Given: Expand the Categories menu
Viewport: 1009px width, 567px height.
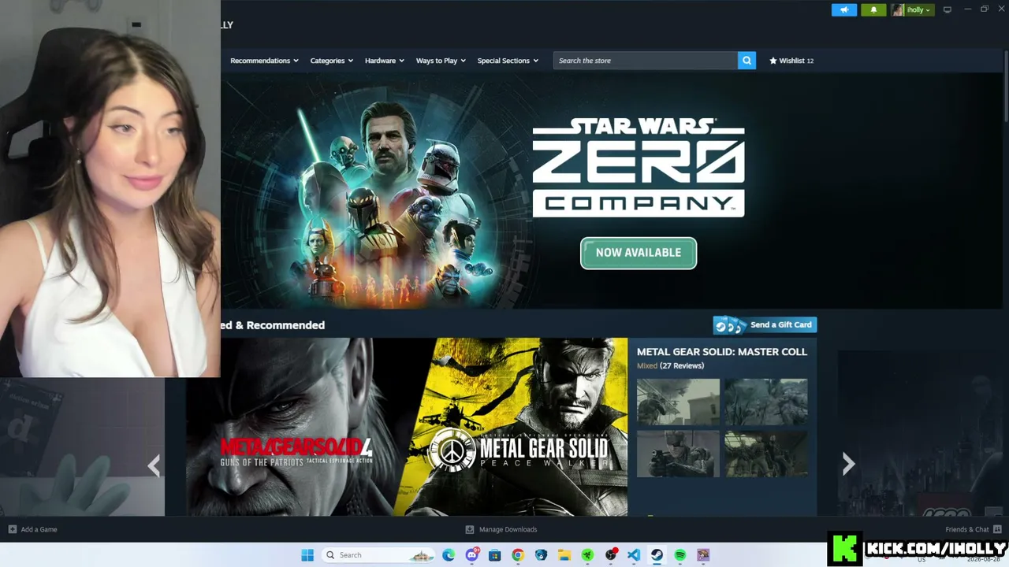Looking at the screenshot, I should [x=331, y=61].
